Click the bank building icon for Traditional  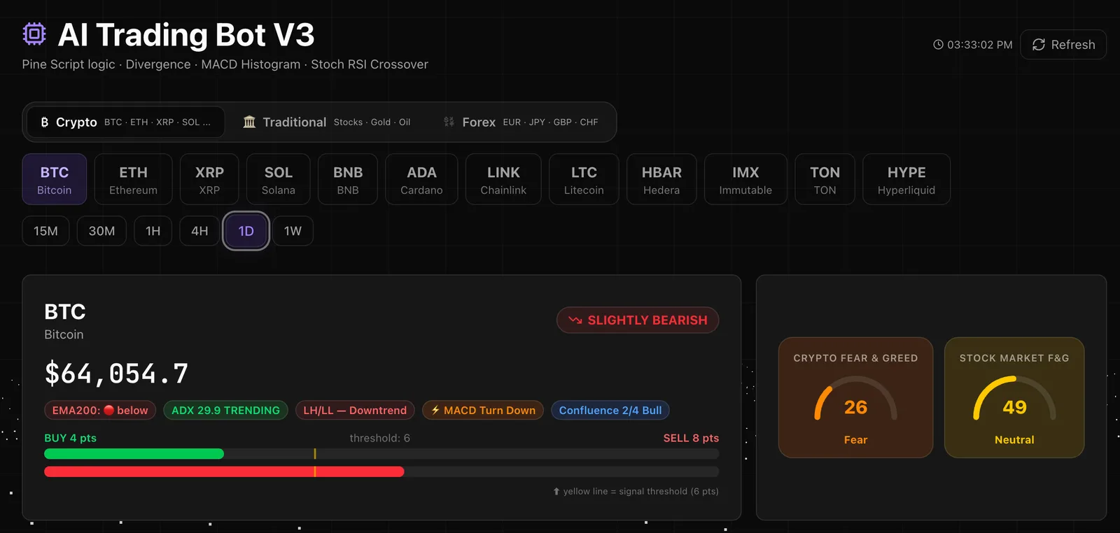(x=249, y=122)
